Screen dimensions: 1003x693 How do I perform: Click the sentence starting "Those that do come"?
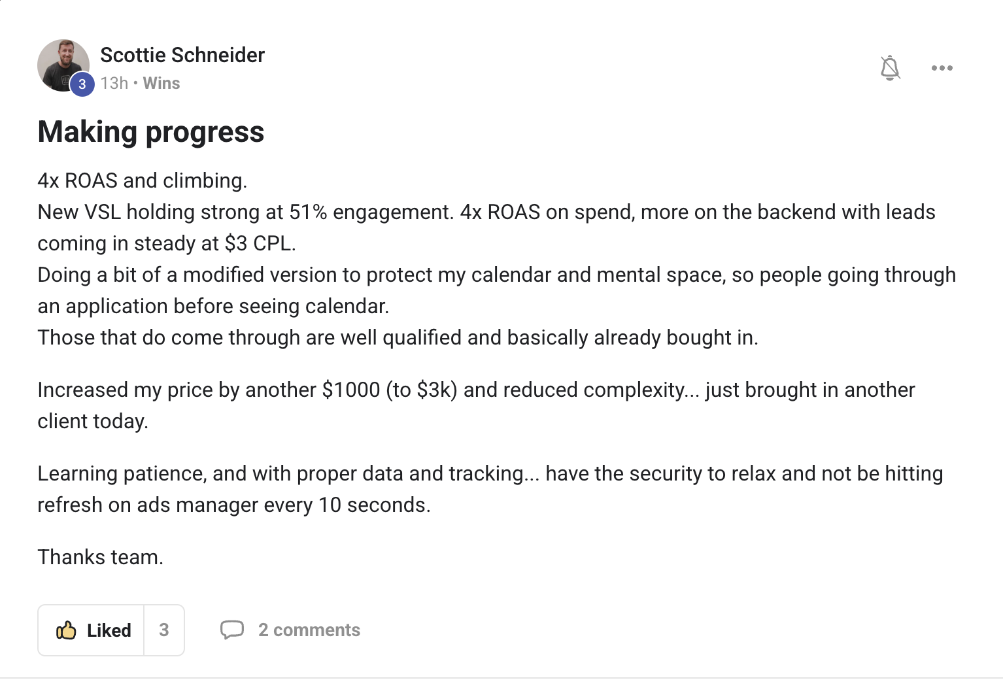click(398, 338)
